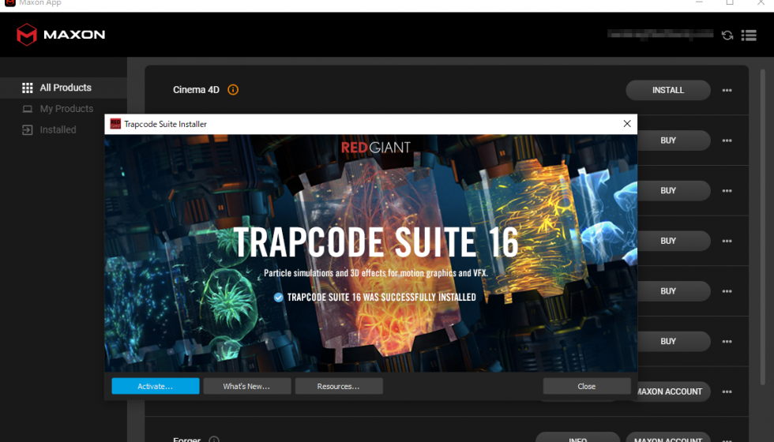Image resolution: width=774 pixels, height=442 pixels.
Task: Open What's New... in Trapcode installer
Action: pyautogui.click(x=246, y=386)
